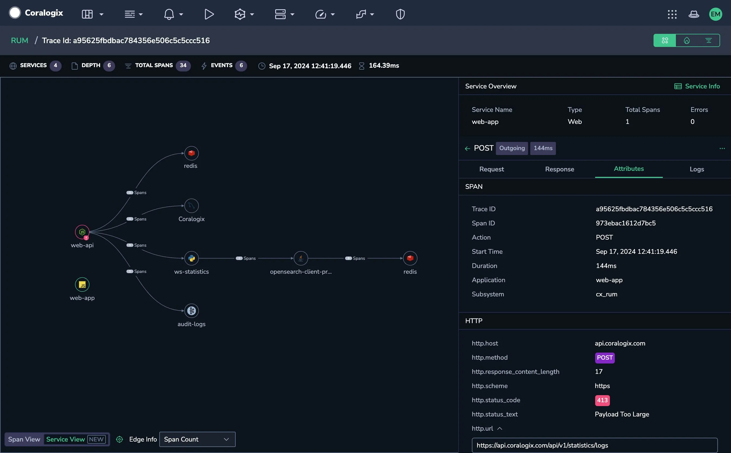Viewport: 731px width, 453px height.
Task: Click the EVENTS 6 counter
Action: [x=224, y=65]
